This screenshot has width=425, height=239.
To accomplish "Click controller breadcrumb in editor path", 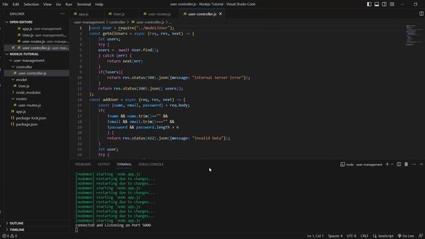I will pyautogui.click(x=117, y=22).
